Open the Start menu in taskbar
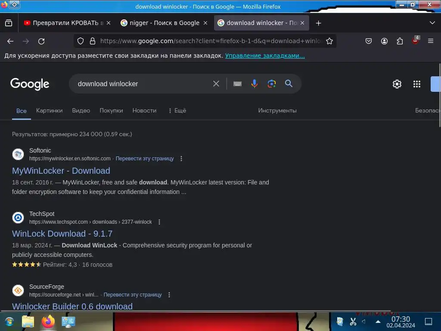The height and width of the screenshot is (331, 441). click(x=9, y=322)
